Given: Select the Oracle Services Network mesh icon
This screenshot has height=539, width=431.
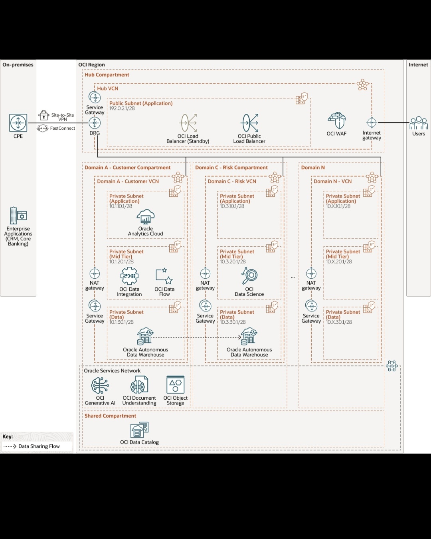Looking at the screenshot, I should (392, 366).
